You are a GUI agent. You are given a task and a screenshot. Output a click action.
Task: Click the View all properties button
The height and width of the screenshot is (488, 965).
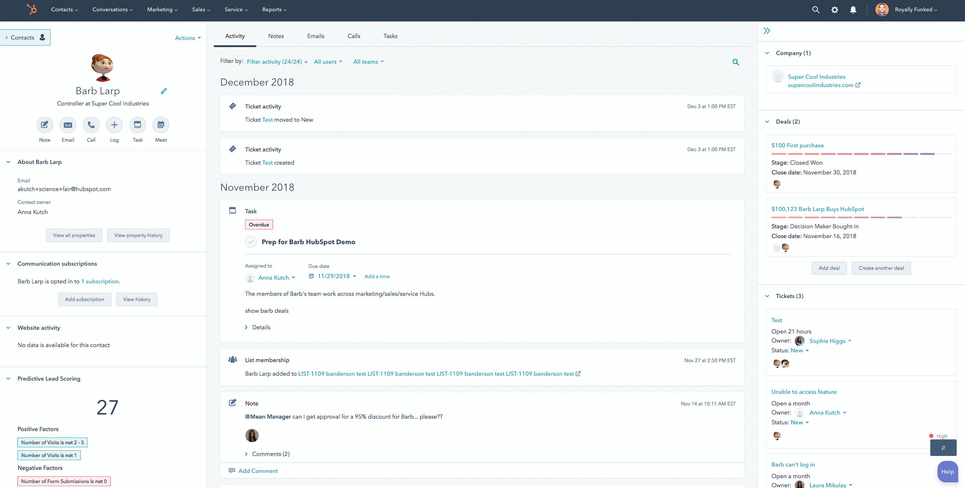coord(74,236)
